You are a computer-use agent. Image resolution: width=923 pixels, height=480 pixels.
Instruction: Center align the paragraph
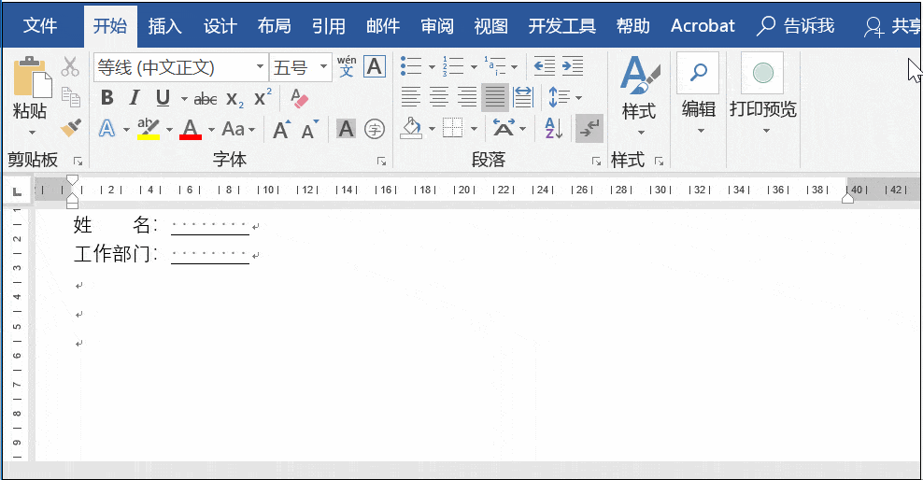point(438,97)
